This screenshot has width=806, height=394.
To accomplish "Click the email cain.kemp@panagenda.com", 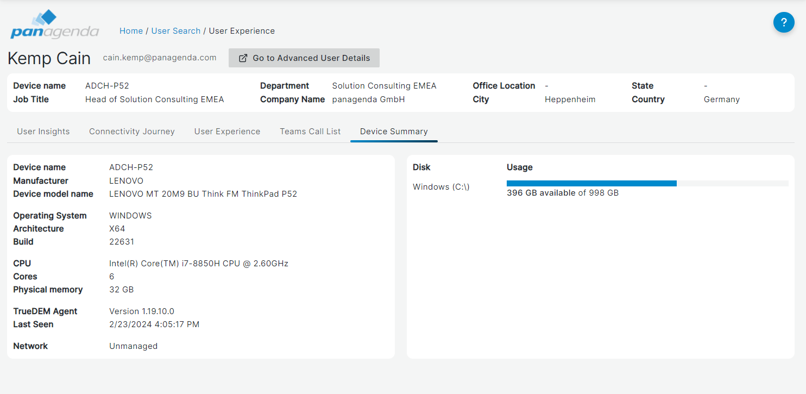I will click(x=160, y=58).
